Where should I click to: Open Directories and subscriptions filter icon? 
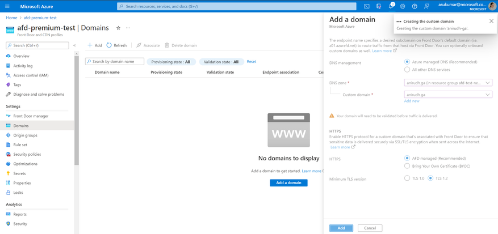click(379, 6)
